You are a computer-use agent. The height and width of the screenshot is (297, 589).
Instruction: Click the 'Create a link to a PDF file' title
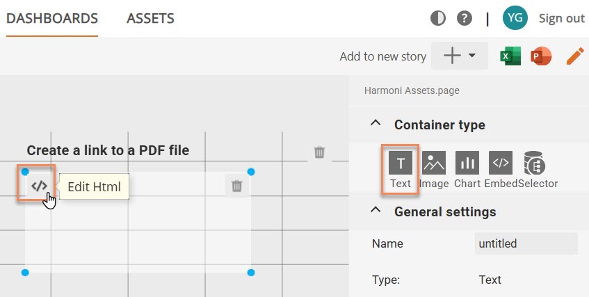click(x=108, y=150)
